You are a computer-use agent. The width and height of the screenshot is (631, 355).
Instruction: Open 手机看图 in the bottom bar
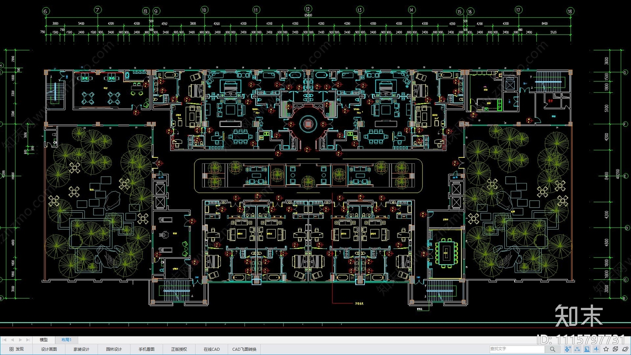click(x=146, y=349)
